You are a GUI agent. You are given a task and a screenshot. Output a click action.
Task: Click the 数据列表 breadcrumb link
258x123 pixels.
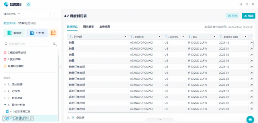[9, 23]
